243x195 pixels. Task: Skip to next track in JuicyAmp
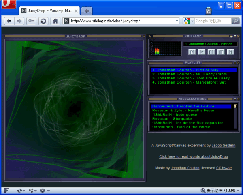click(x=230, y=52)
